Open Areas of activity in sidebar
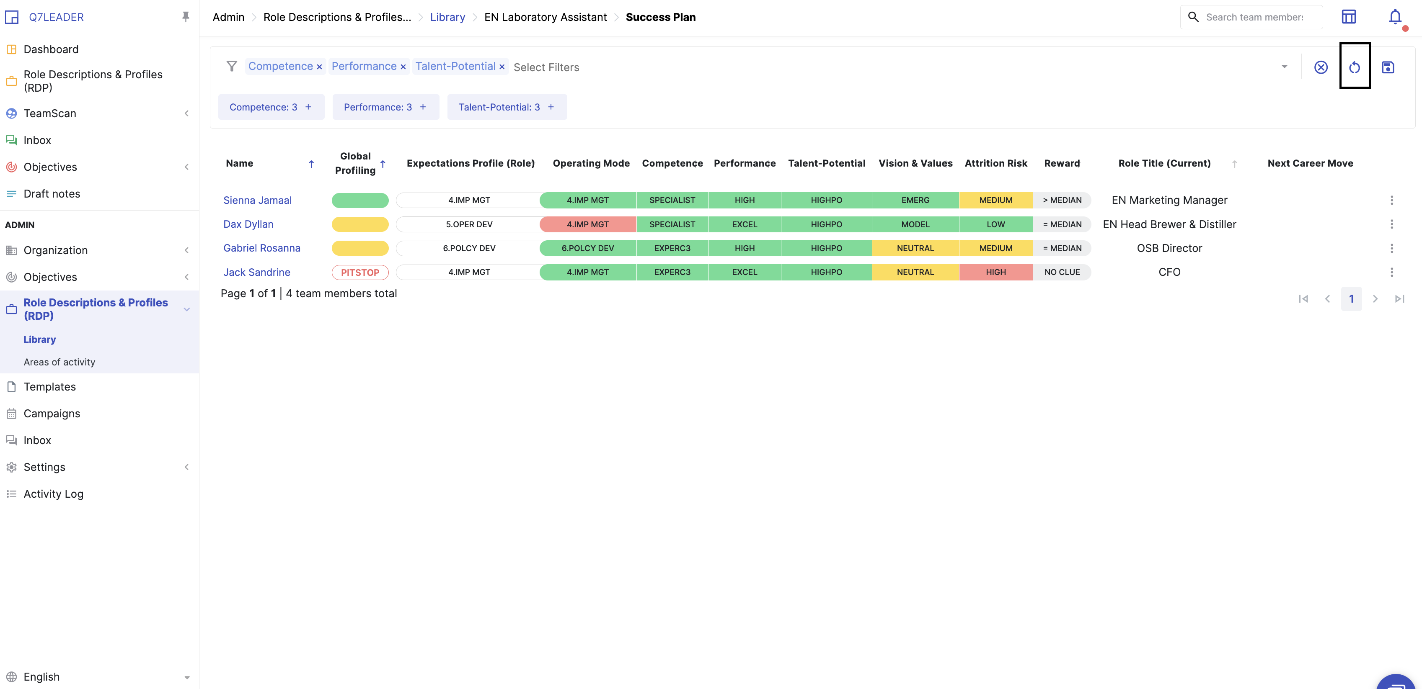The height and width of the screenshot is (689, 1422). (59, 362)
